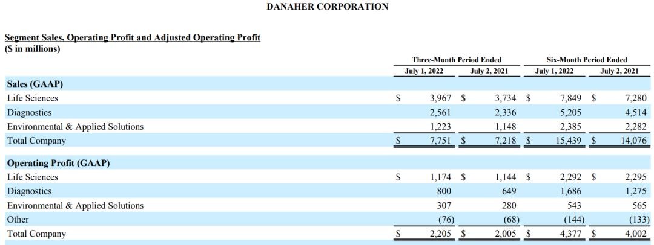Select the Sales (GAAP) section header

[35, 84]
